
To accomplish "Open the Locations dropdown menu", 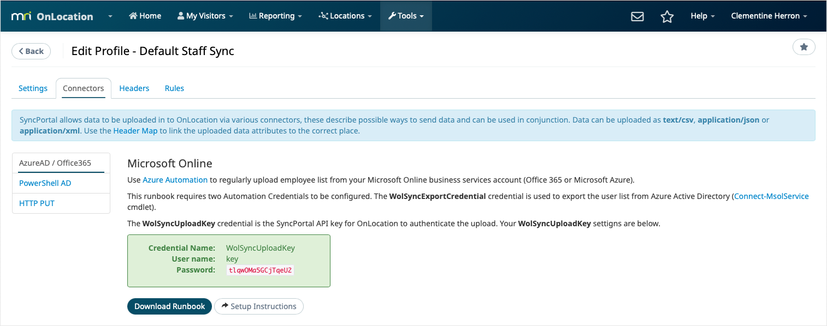I will pyautogui.click(x=345, y=16).
